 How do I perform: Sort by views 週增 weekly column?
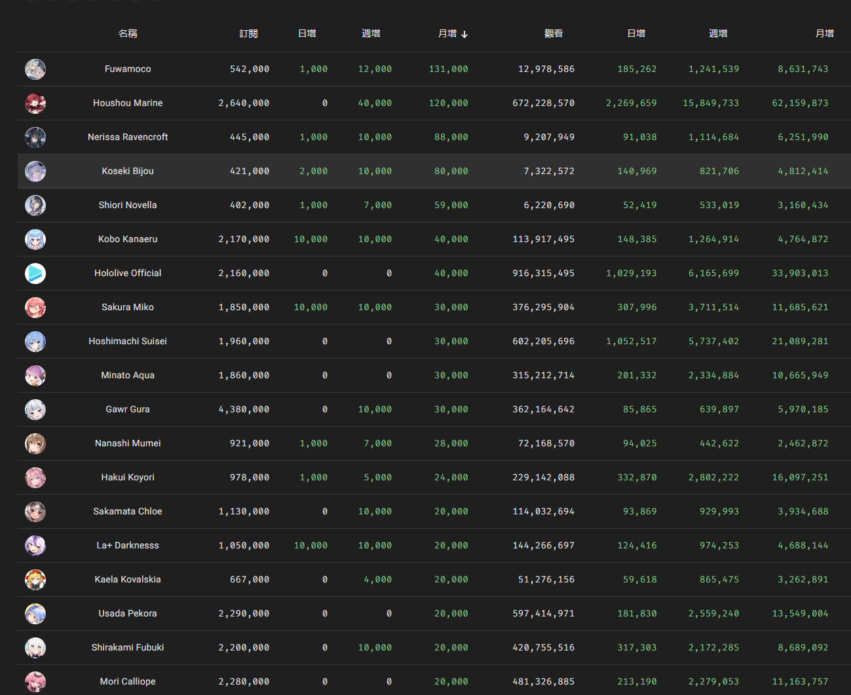tap(718, 33)
